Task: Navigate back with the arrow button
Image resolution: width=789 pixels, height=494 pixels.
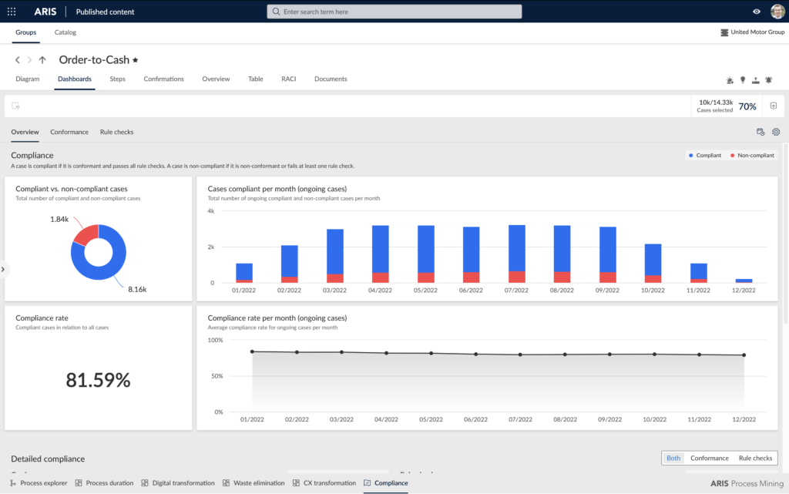Action: 16,59
